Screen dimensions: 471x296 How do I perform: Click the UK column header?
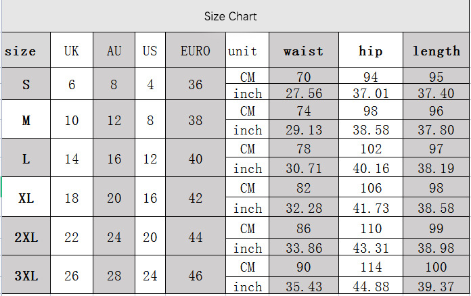[72, 51]
